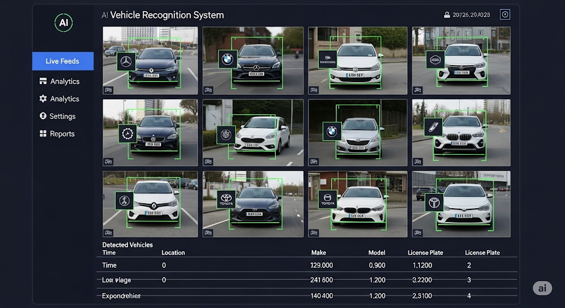Click the figure badge on white Renault feed
Screen dimensions: 565x308
(x=124, y=201)
